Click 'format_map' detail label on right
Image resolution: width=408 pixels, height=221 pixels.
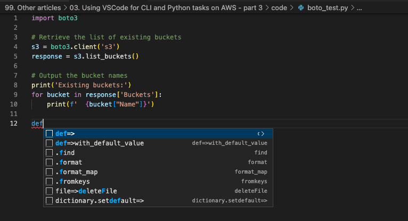coord(251,172)
